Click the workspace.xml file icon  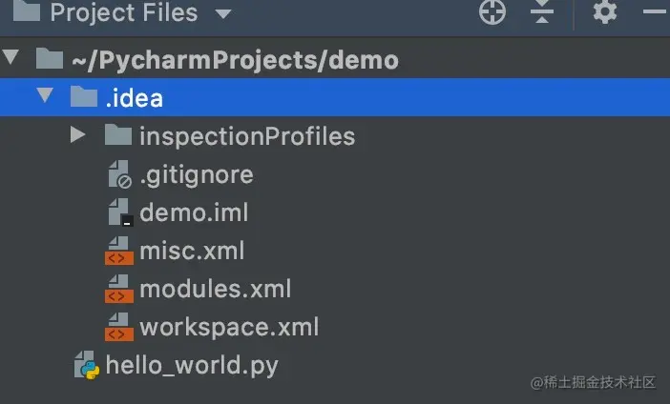[x=119, y=327]
